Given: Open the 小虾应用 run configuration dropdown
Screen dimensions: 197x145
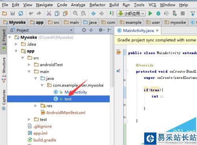Looking at the screenshot, I should click(131, 13).
